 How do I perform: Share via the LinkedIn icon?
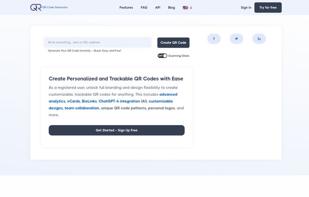[259, 39]
